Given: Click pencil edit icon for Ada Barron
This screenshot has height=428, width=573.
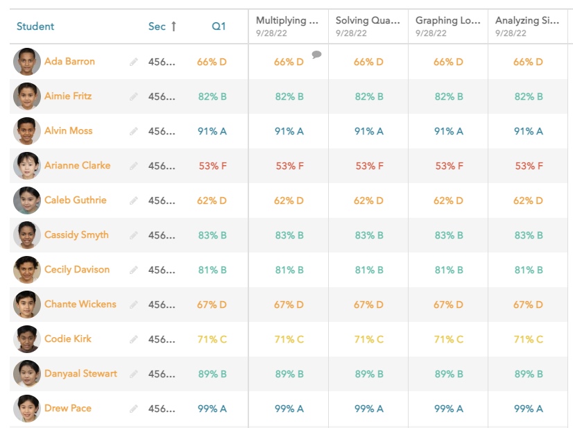Looking at the screenshot, I should tap(134, 62).
